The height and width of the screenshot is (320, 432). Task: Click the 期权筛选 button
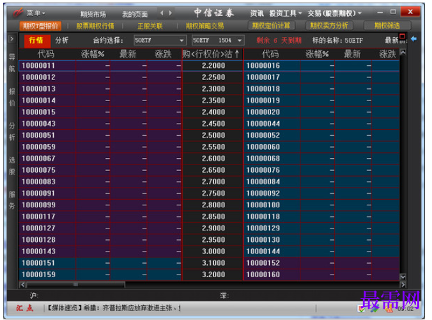[x=387, y=26]
